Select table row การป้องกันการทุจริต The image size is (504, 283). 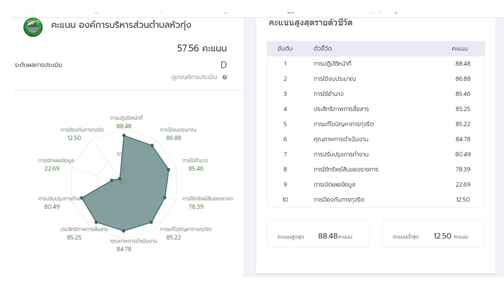point(376,200)
